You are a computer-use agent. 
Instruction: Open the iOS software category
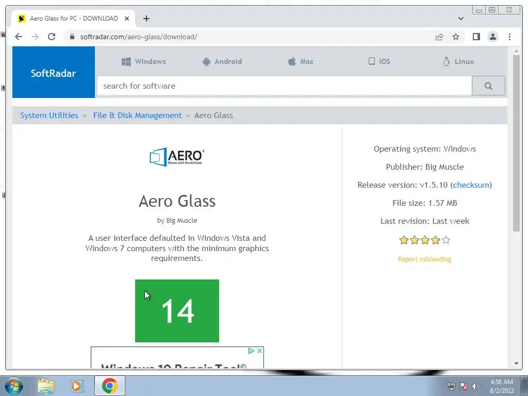(x=379, y=61)
